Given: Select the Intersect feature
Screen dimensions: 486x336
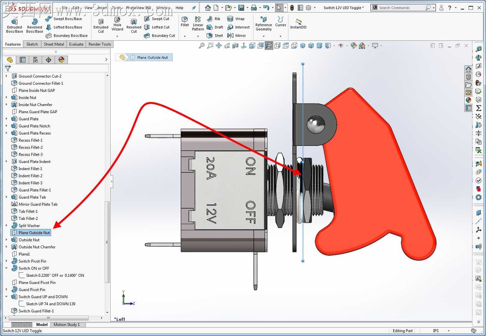Looking at the screenshot, I should [238, 27].
